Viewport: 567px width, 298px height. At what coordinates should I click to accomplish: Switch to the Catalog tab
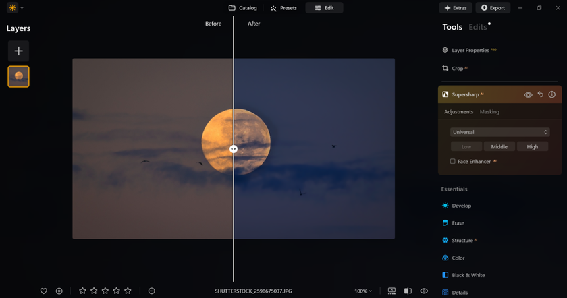[x=242, y=8]
